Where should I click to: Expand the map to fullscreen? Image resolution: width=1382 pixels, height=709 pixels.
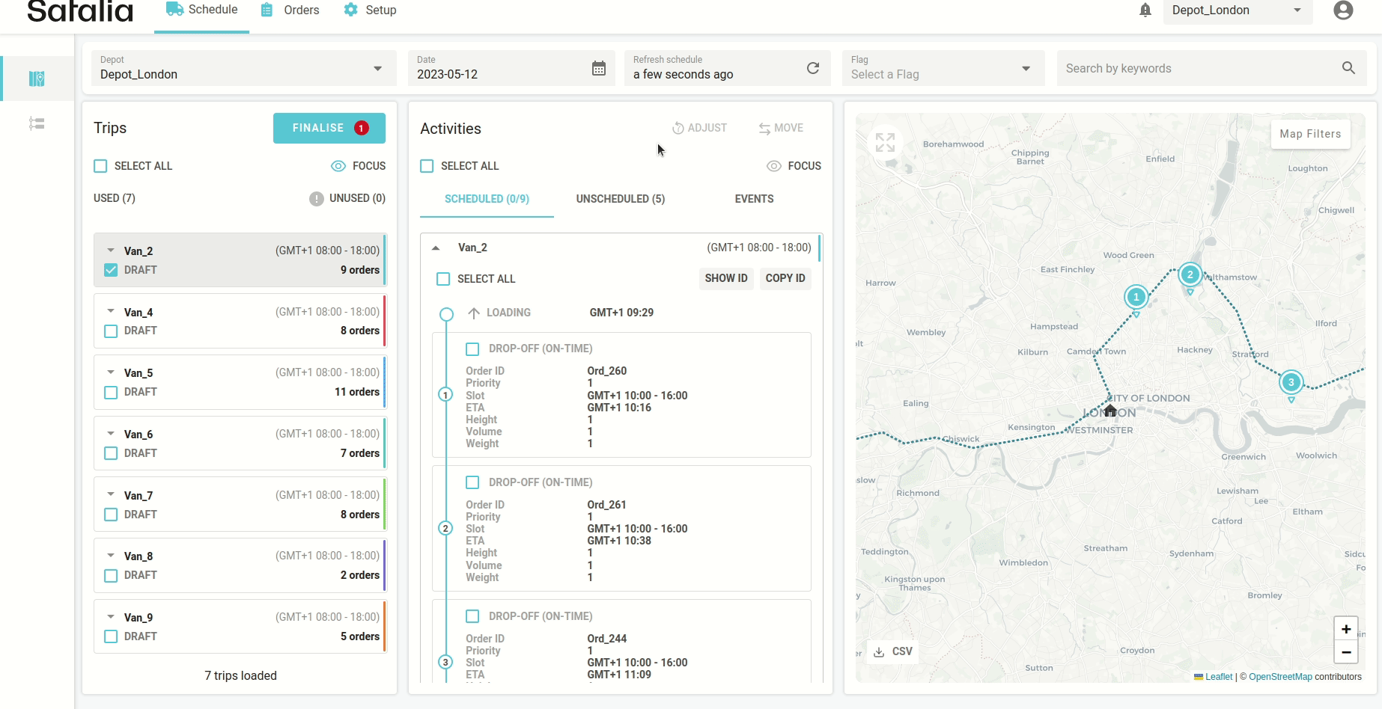pos(885,142)
